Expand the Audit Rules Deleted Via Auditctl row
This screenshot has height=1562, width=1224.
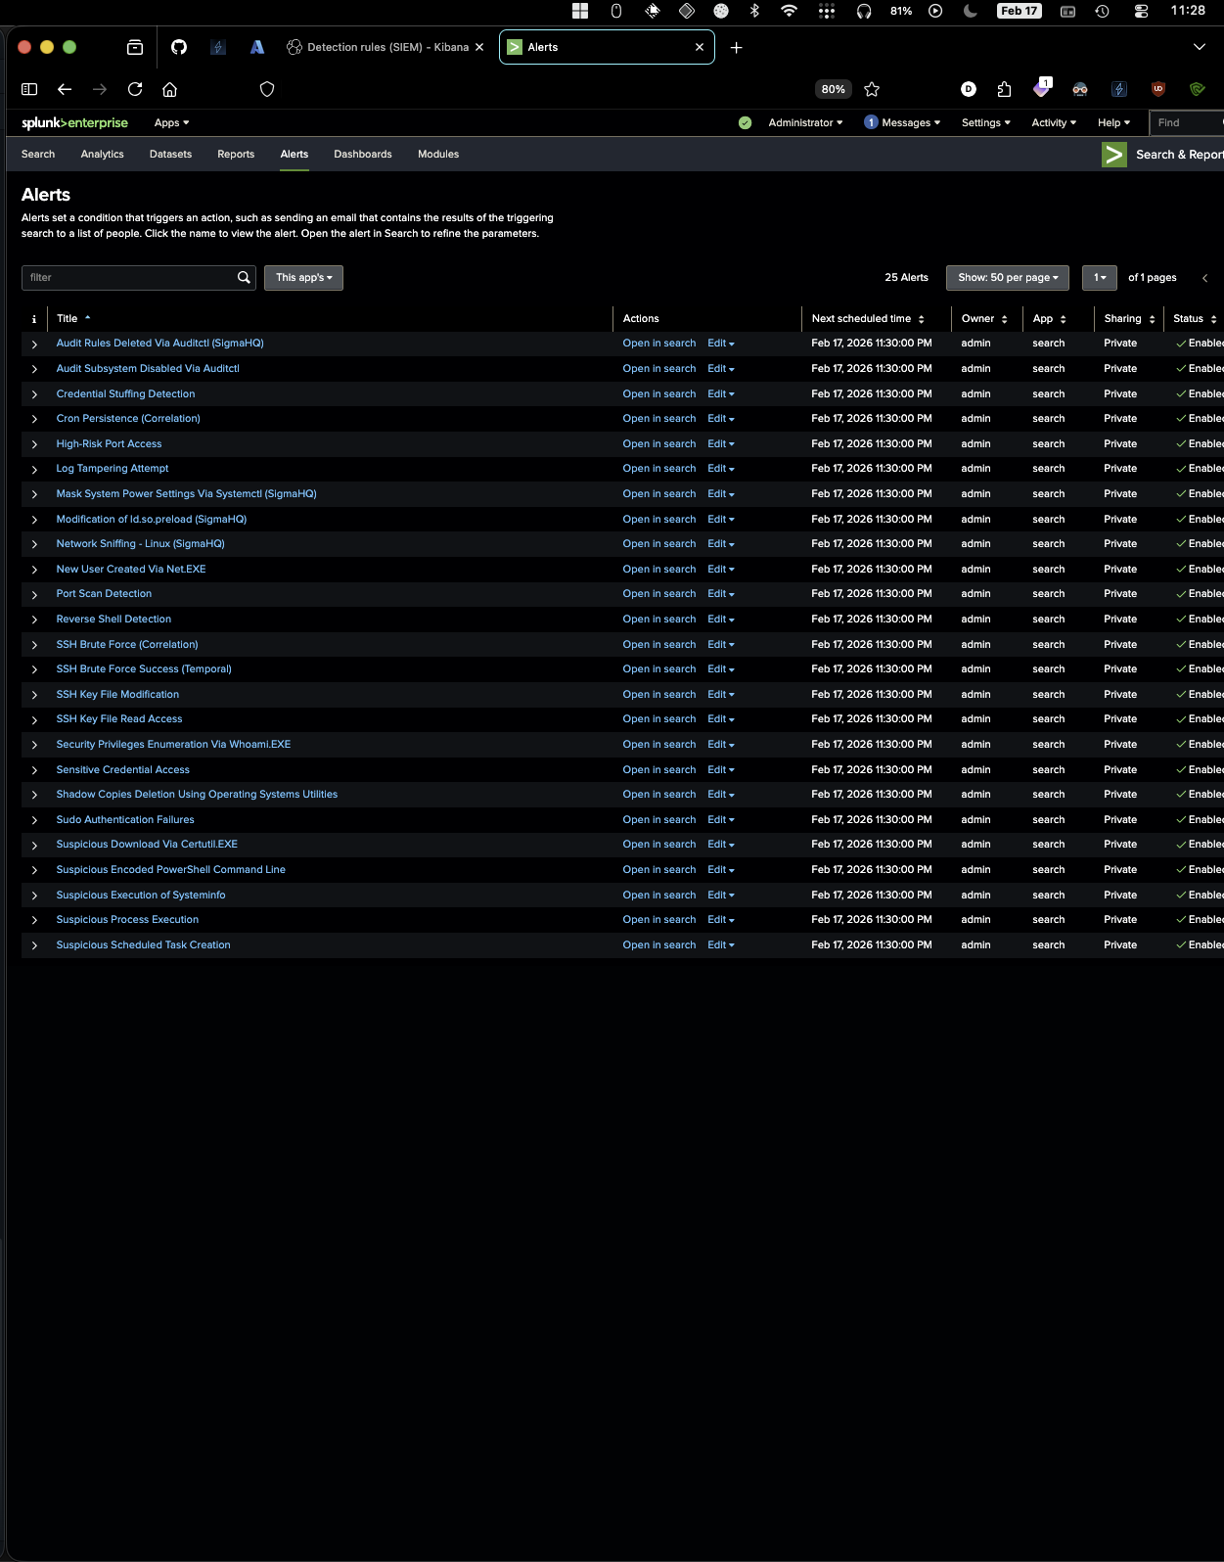tap(34, 345)
